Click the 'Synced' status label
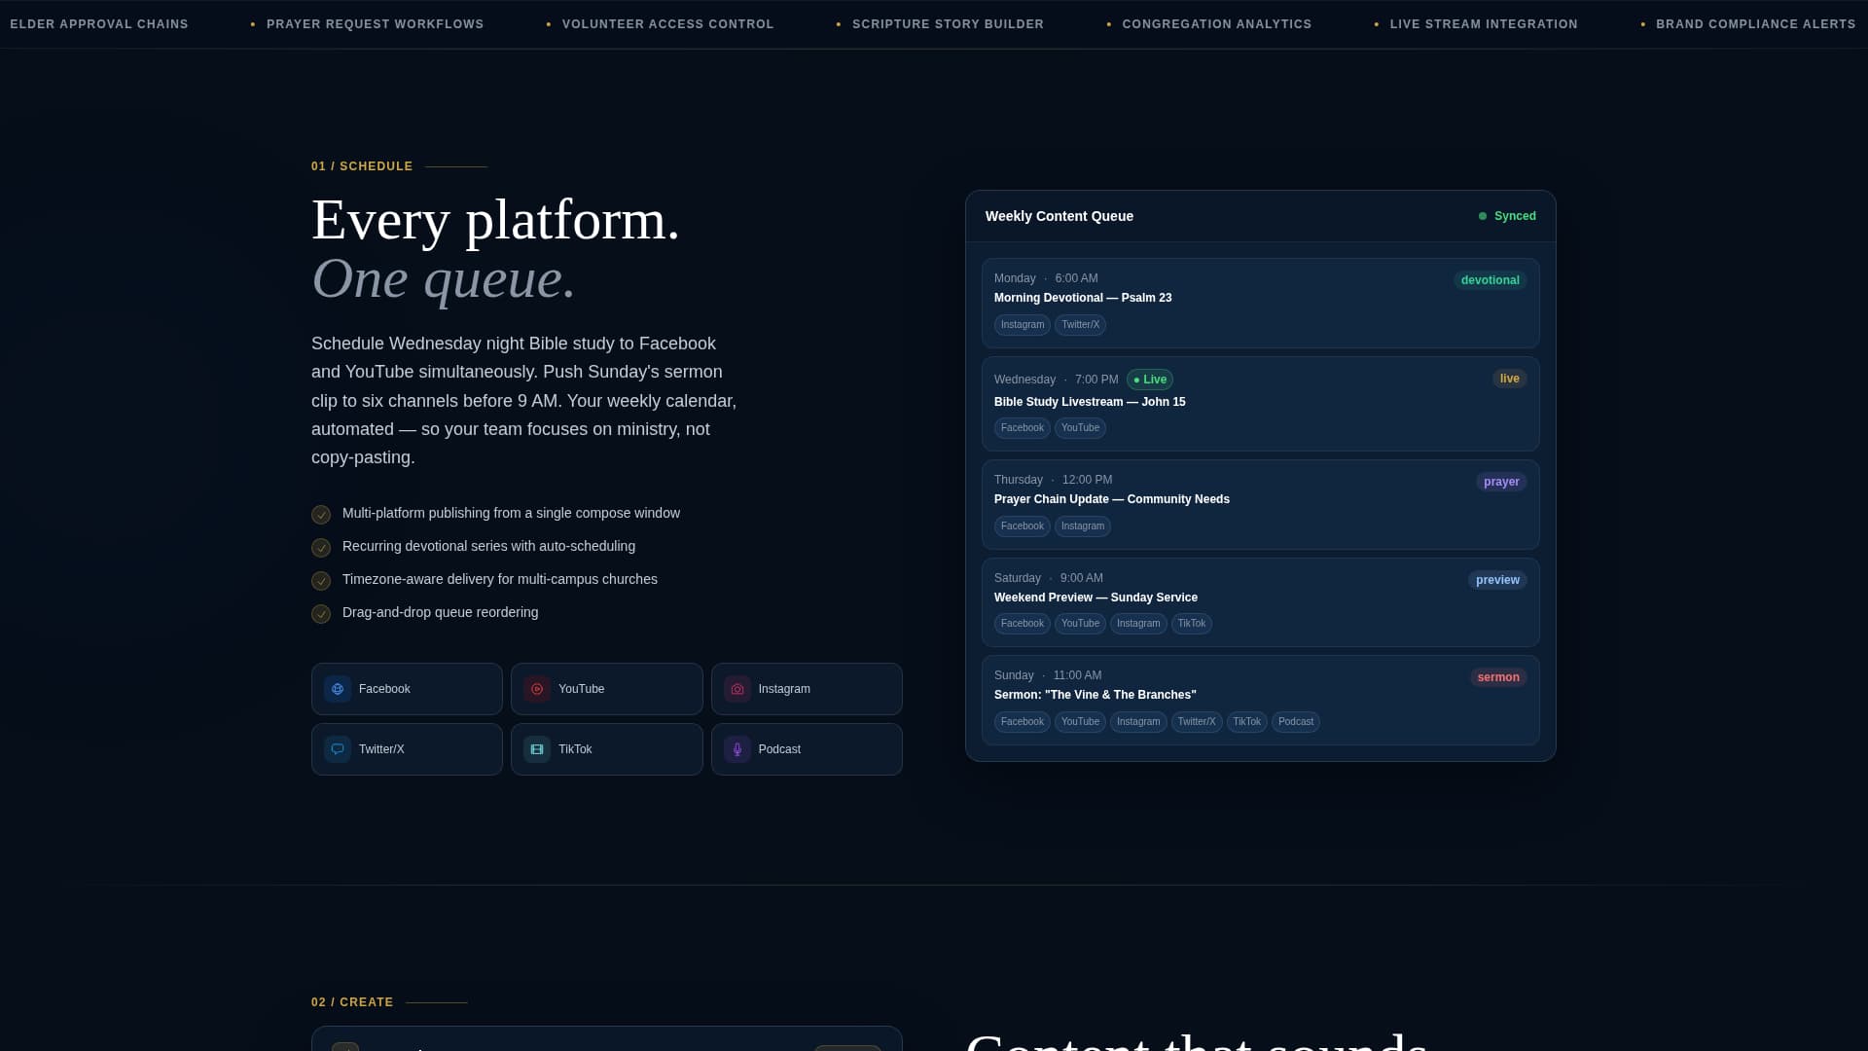The image size is (1868, 1051). click(1515, 216)
